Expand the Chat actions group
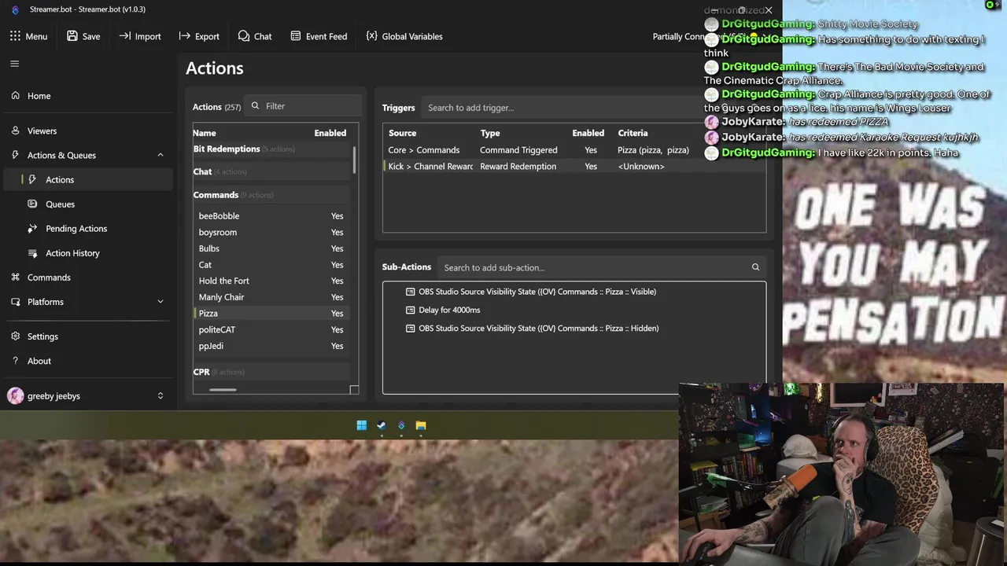 (271, 171)
